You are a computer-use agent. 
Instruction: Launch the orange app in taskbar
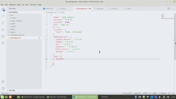10,97
